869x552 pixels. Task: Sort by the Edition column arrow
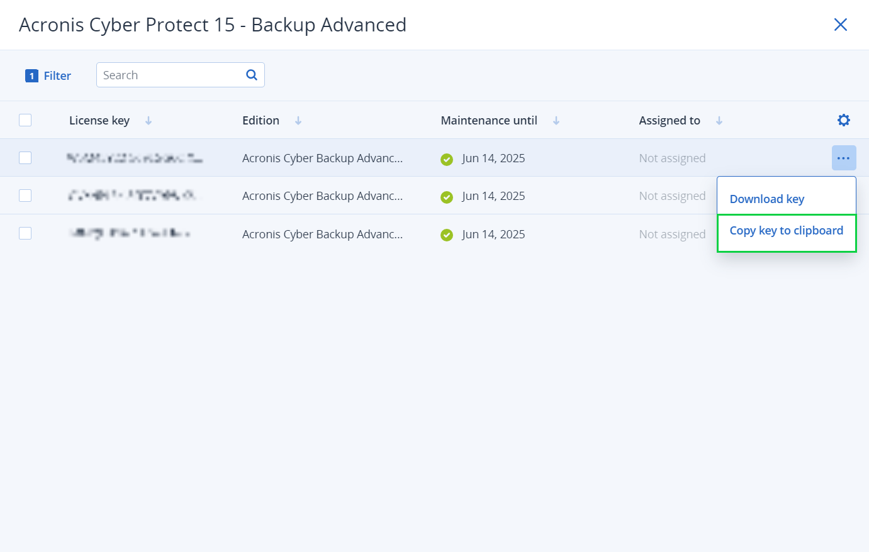point(298,120)
